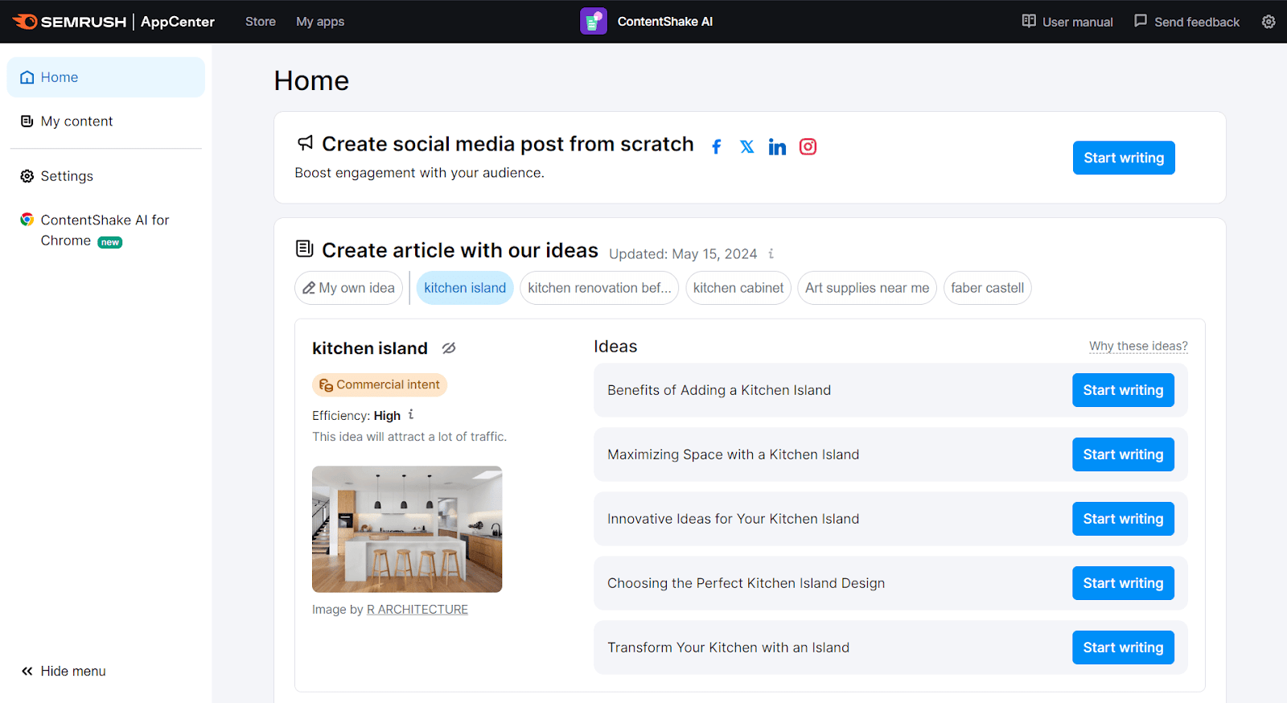Open the top-right settings gear icon
This screenshot has height=703, width=1287.
(1268, 22)
